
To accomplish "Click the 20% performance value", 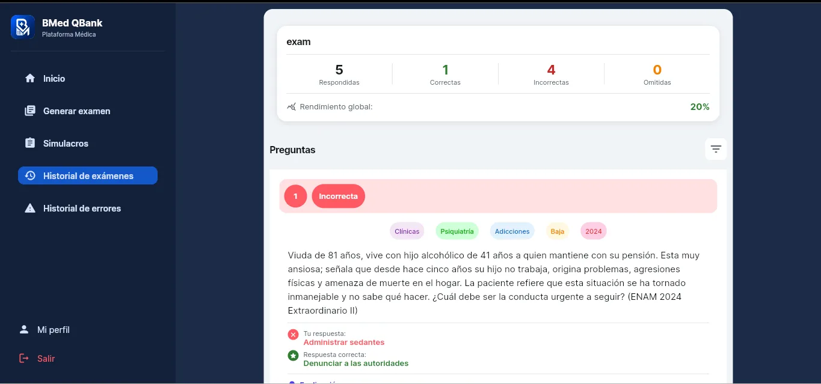I will pyautogui.click(x=700, y=106).
